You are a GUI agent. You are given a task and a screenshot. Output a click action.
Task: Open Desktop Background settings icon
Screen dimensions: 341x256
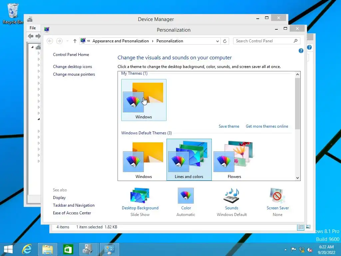140,195
